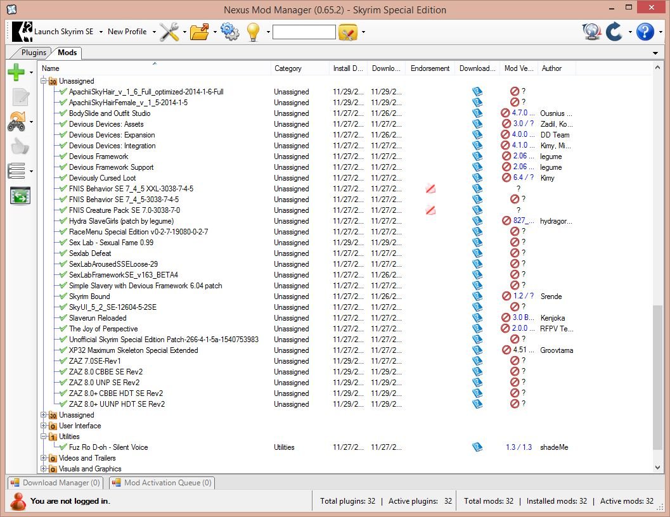Click the Launch Skyrim SE icon
This screenshot has width=670, height=517.
pos(22,32)
